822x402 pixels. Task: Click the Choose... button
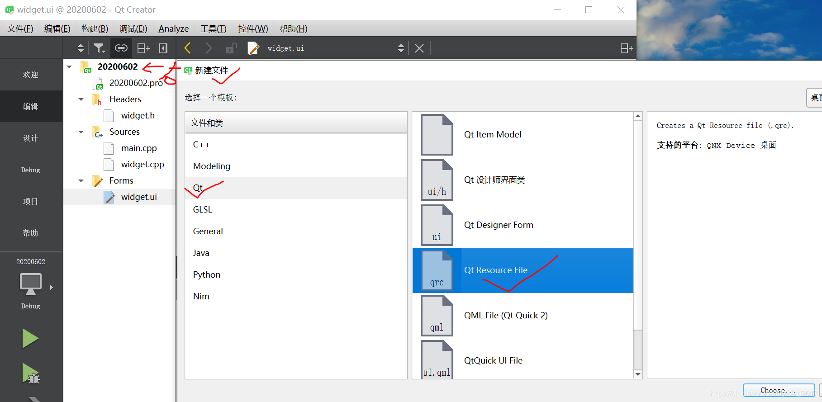click(779, 391)
